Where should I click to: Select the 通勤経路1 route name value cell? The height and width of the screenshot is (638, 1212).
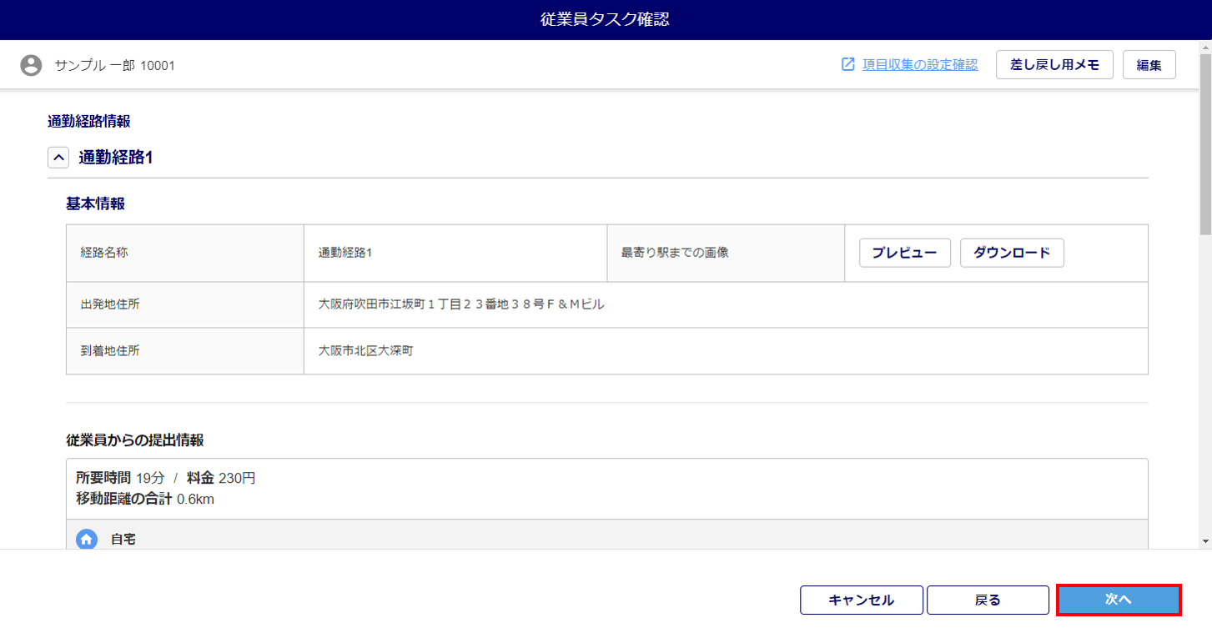455,253
